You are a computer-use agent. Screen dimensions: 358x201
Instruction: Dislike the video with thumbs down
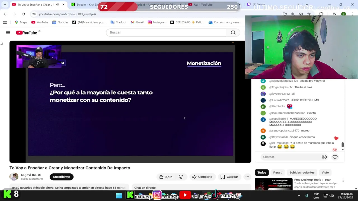pos(181,177)
